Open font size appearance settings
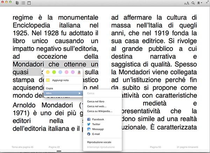 (187, 3)
